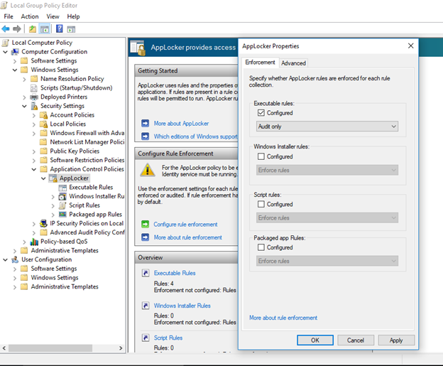The width and height of the screenshot is (443, 366).
Task: Collapse the Computer Configuration node
Action: pos(6,52)
